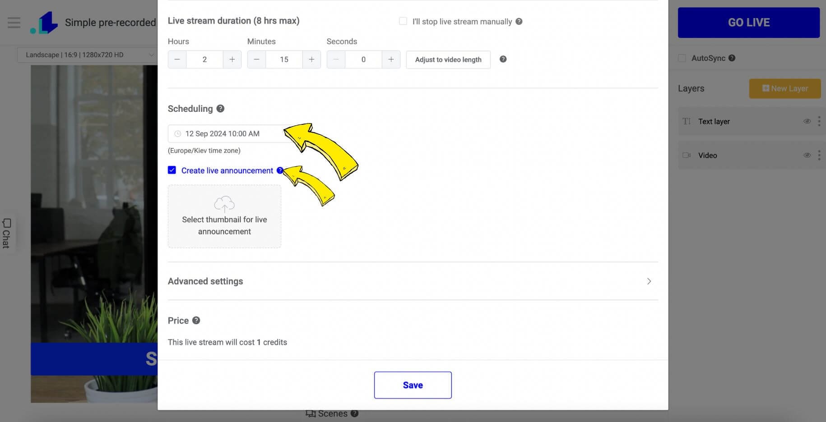The image size is (826, 422).
Task: Open the Scheduling help tooltip
Action: tap(220, 108)
